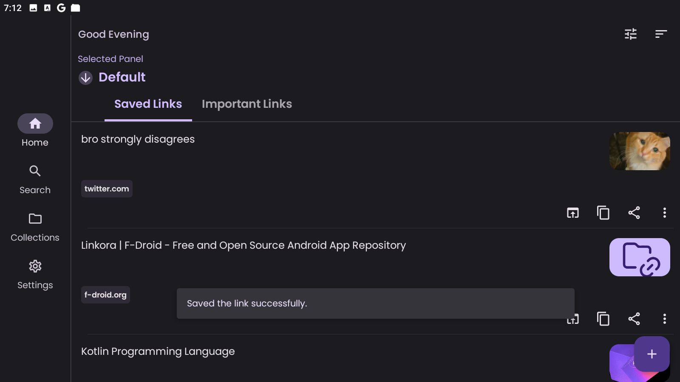Copy the F-Droid Linkora link

603,319
